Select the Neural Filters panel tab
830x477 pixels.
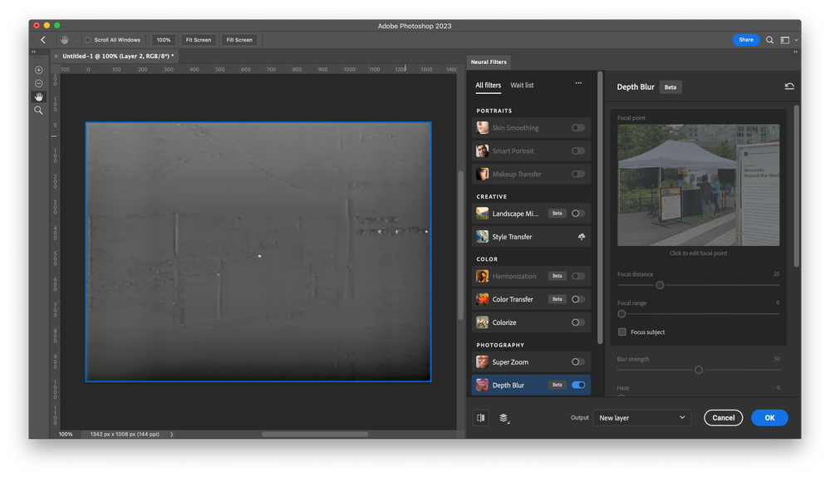tap(489, 62)
